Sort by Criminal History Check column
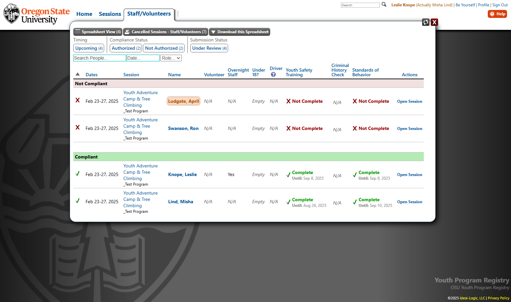Screen dimensions: 511x302 coord(340,70)
